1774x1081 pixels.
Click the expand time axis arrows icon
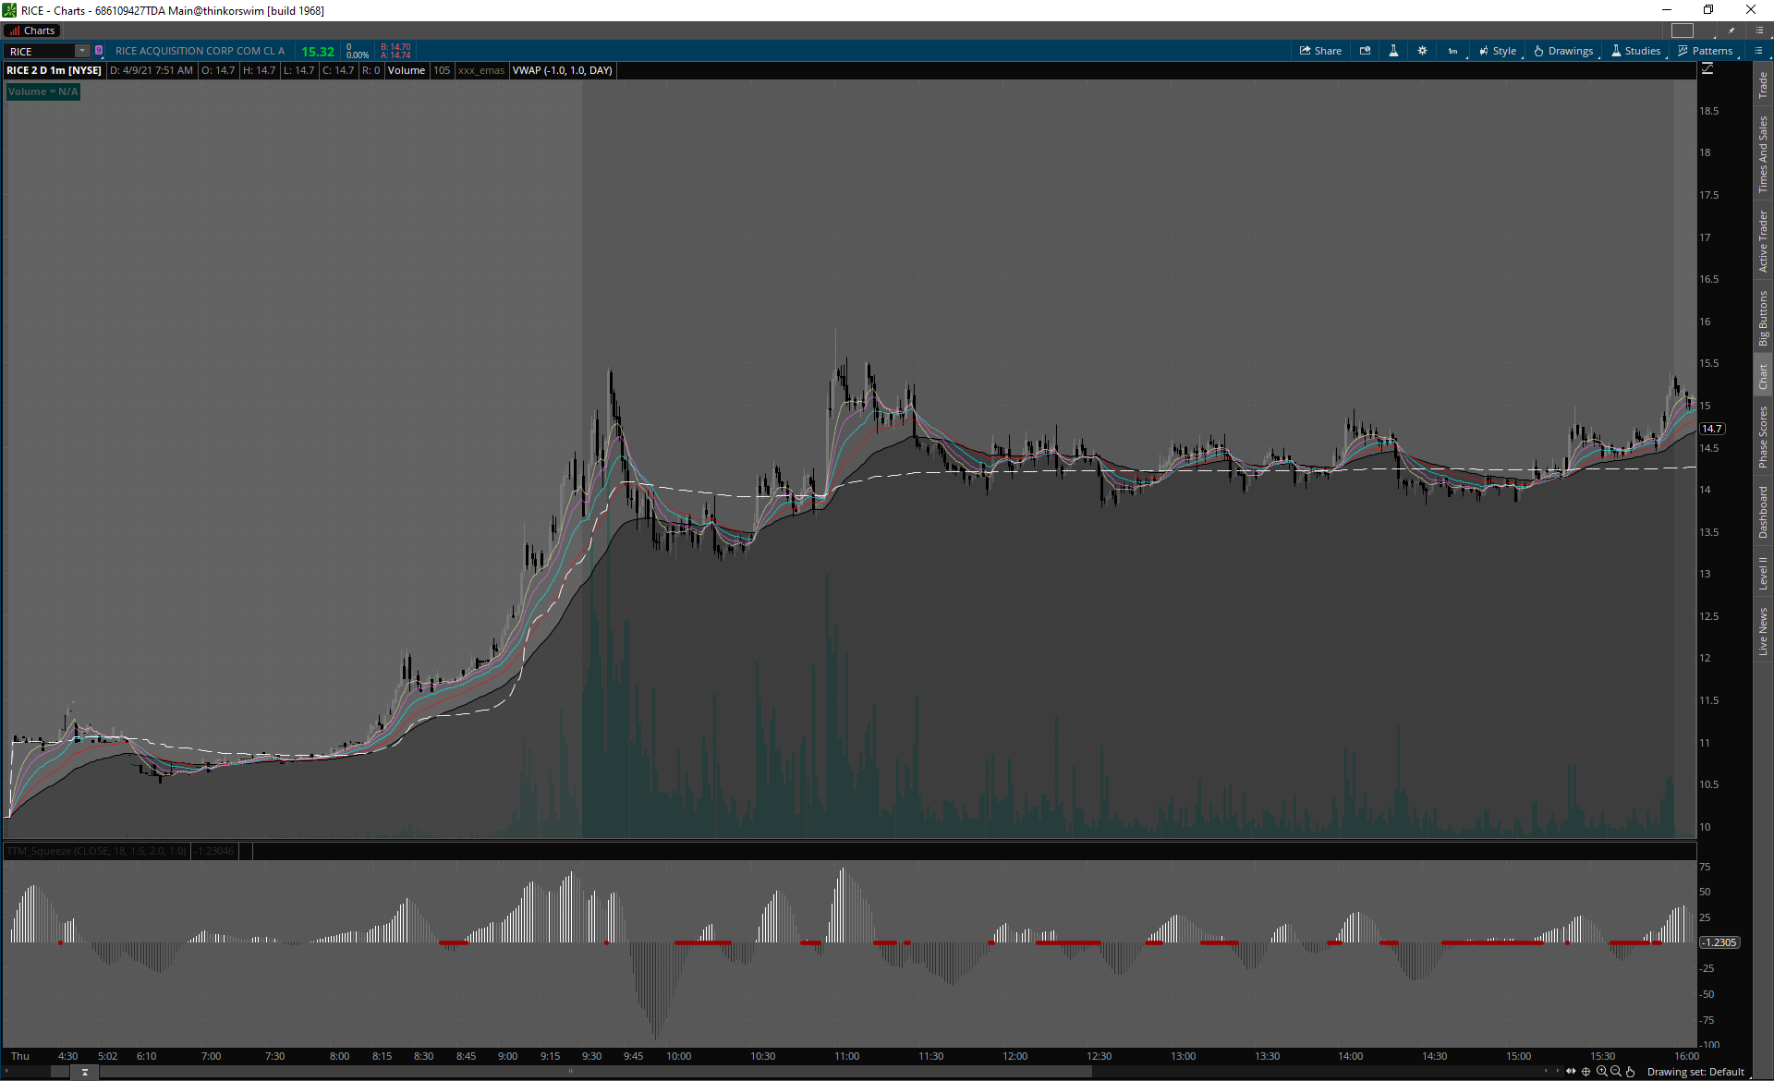(1571, 1072)
